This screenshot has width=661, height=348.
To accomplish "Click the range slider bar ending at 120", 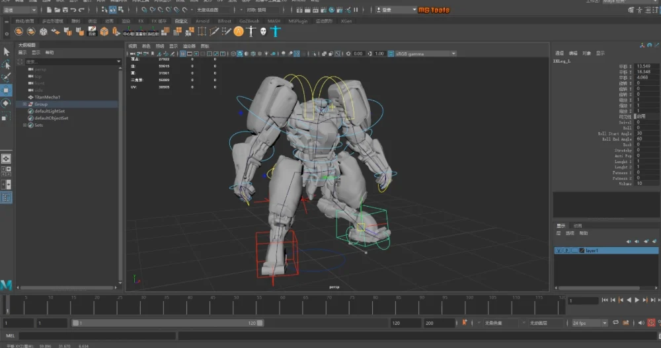I will point(168,323).
